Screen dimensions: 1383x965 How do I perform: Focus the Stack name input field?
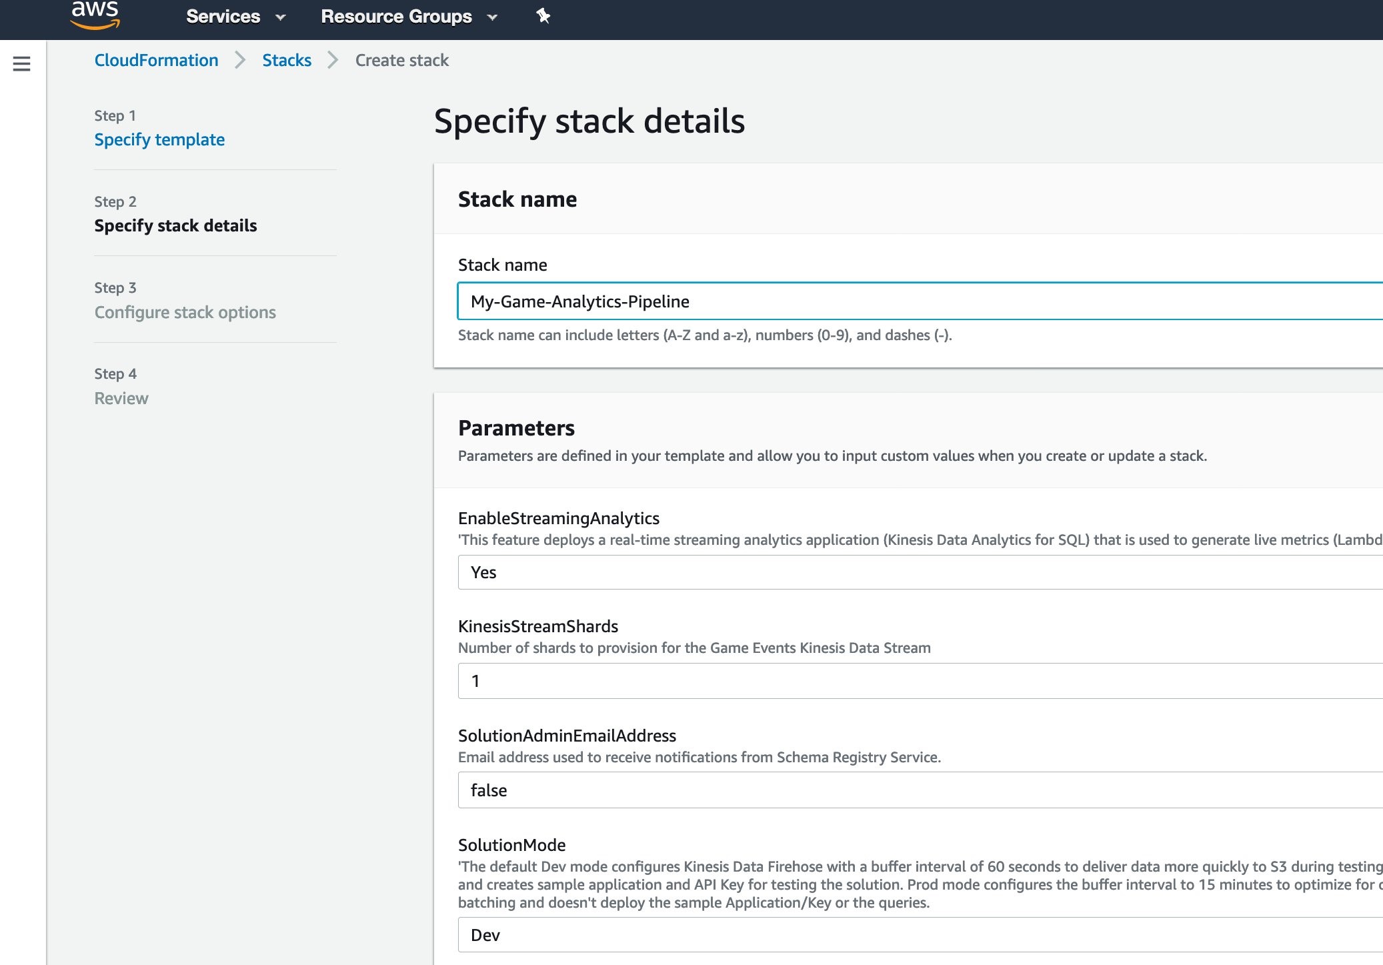(920, 301)
